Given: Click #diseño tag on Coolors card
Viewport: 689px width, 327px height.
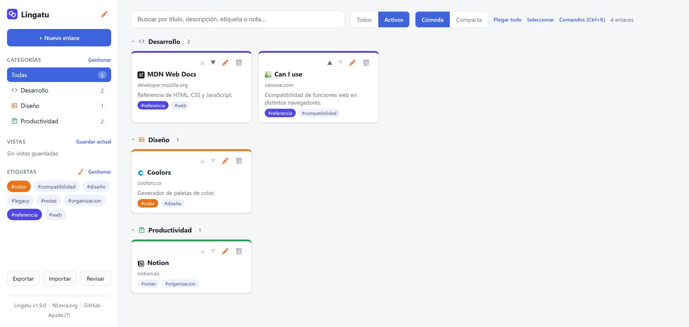Looking at the screenshot, I should 173,203.
